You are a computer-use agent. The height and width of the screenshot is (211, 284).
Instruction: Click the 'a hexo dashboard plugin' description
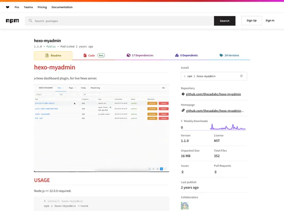click(x=66, y=78)
